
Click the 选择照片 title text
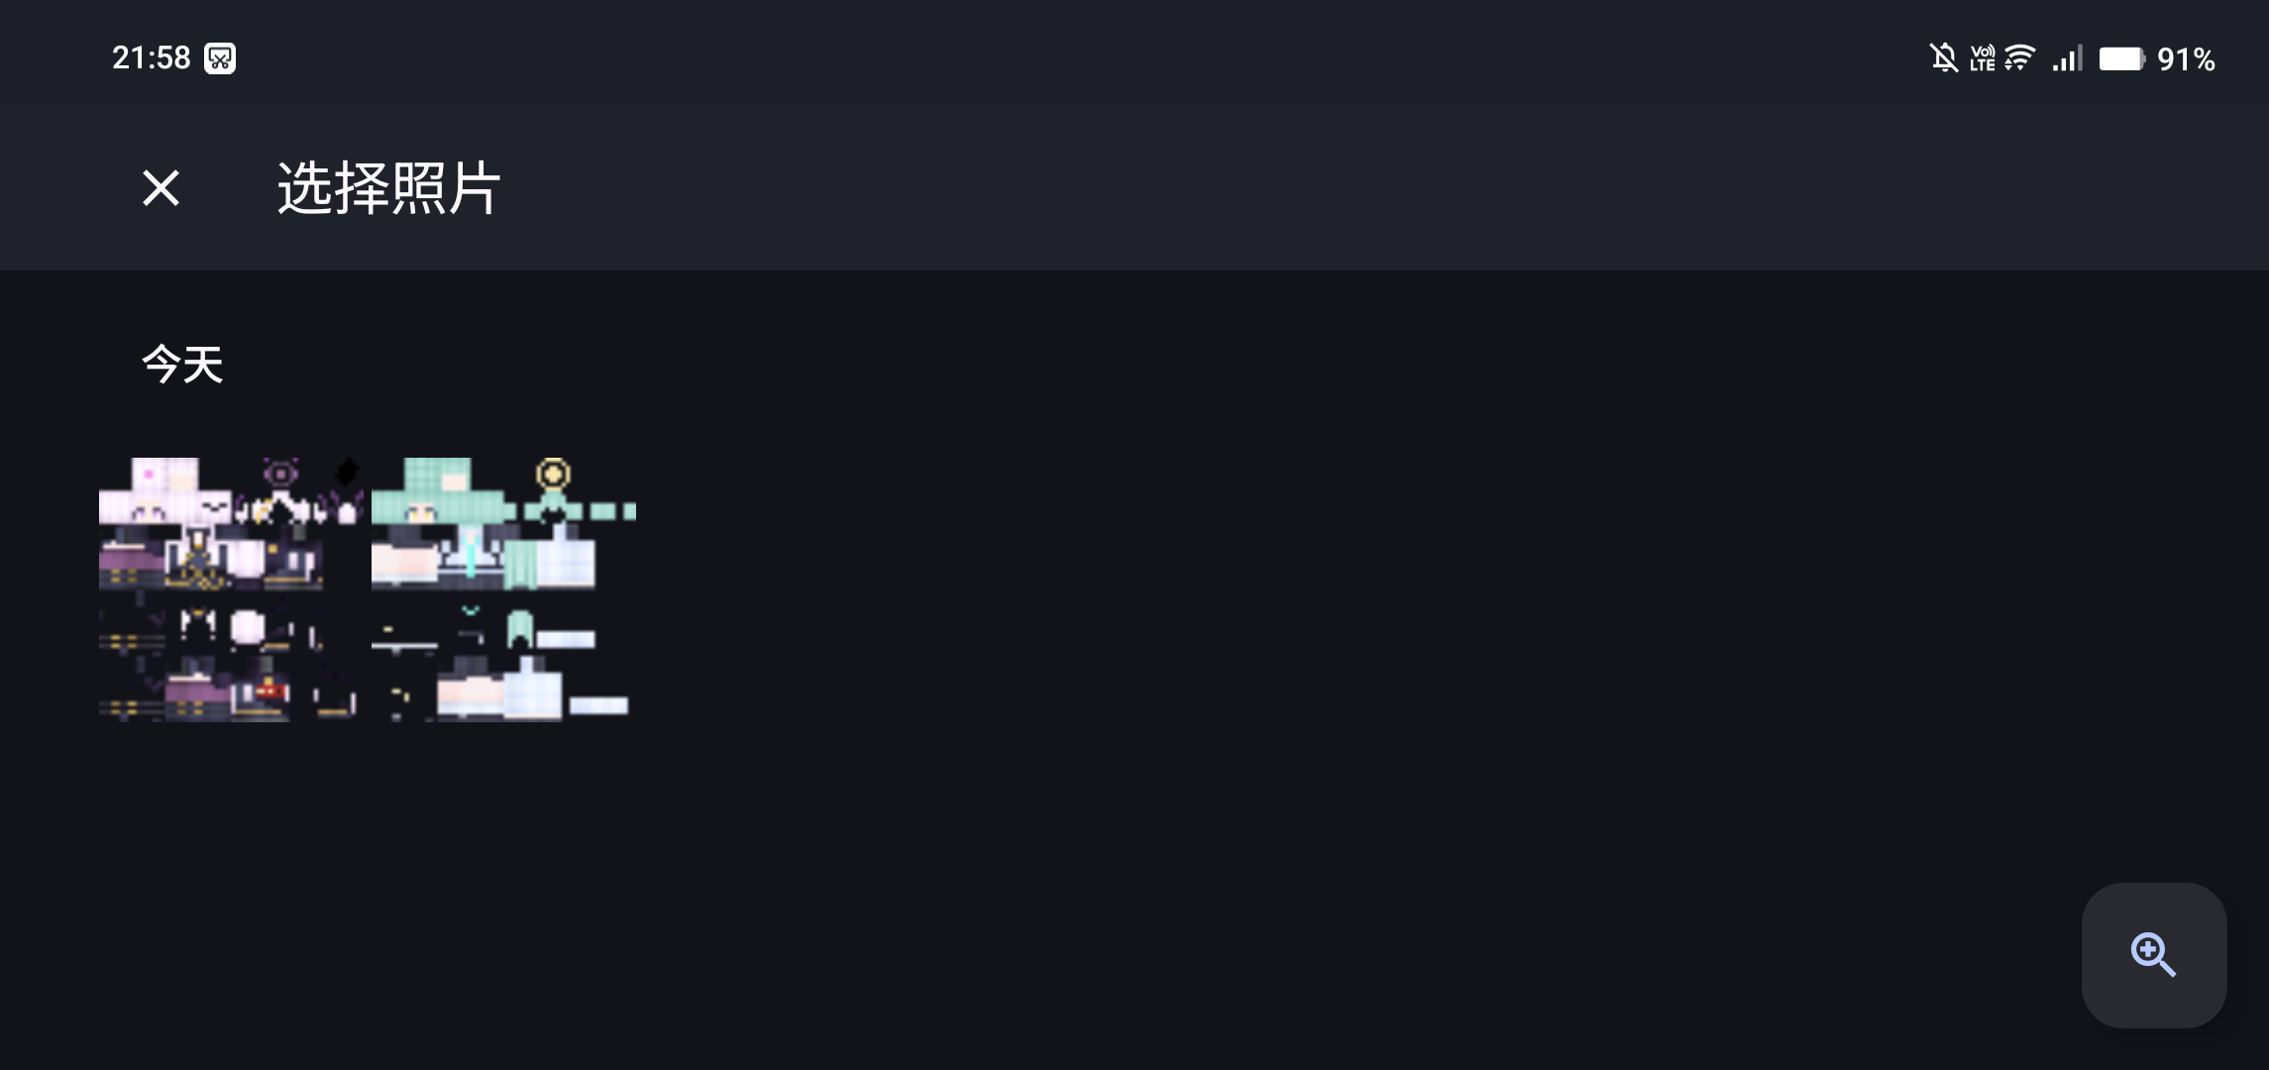(388, 187)
